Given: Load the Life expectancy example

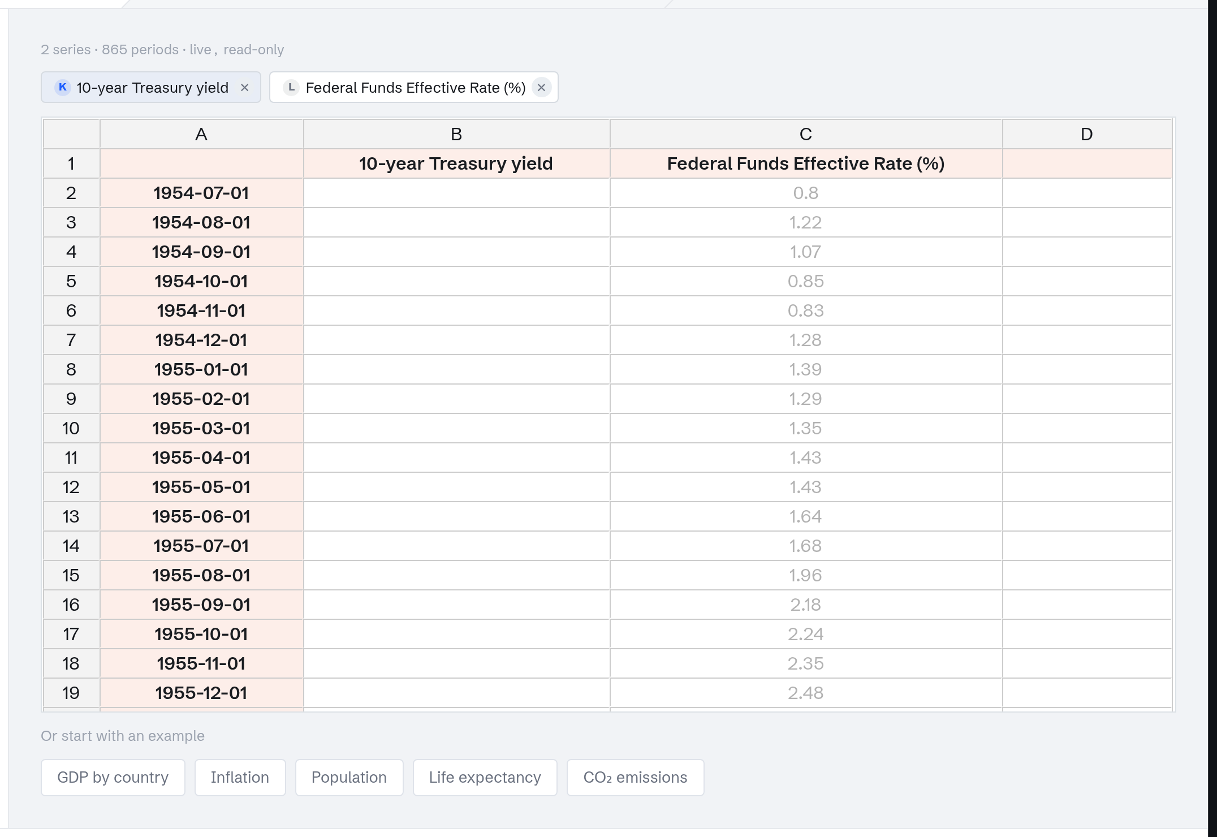Looking at the screenshot, I should 485,778.
